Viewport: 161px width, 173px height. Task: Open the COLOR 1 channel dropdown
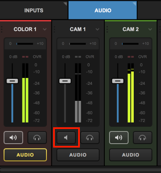45,29
